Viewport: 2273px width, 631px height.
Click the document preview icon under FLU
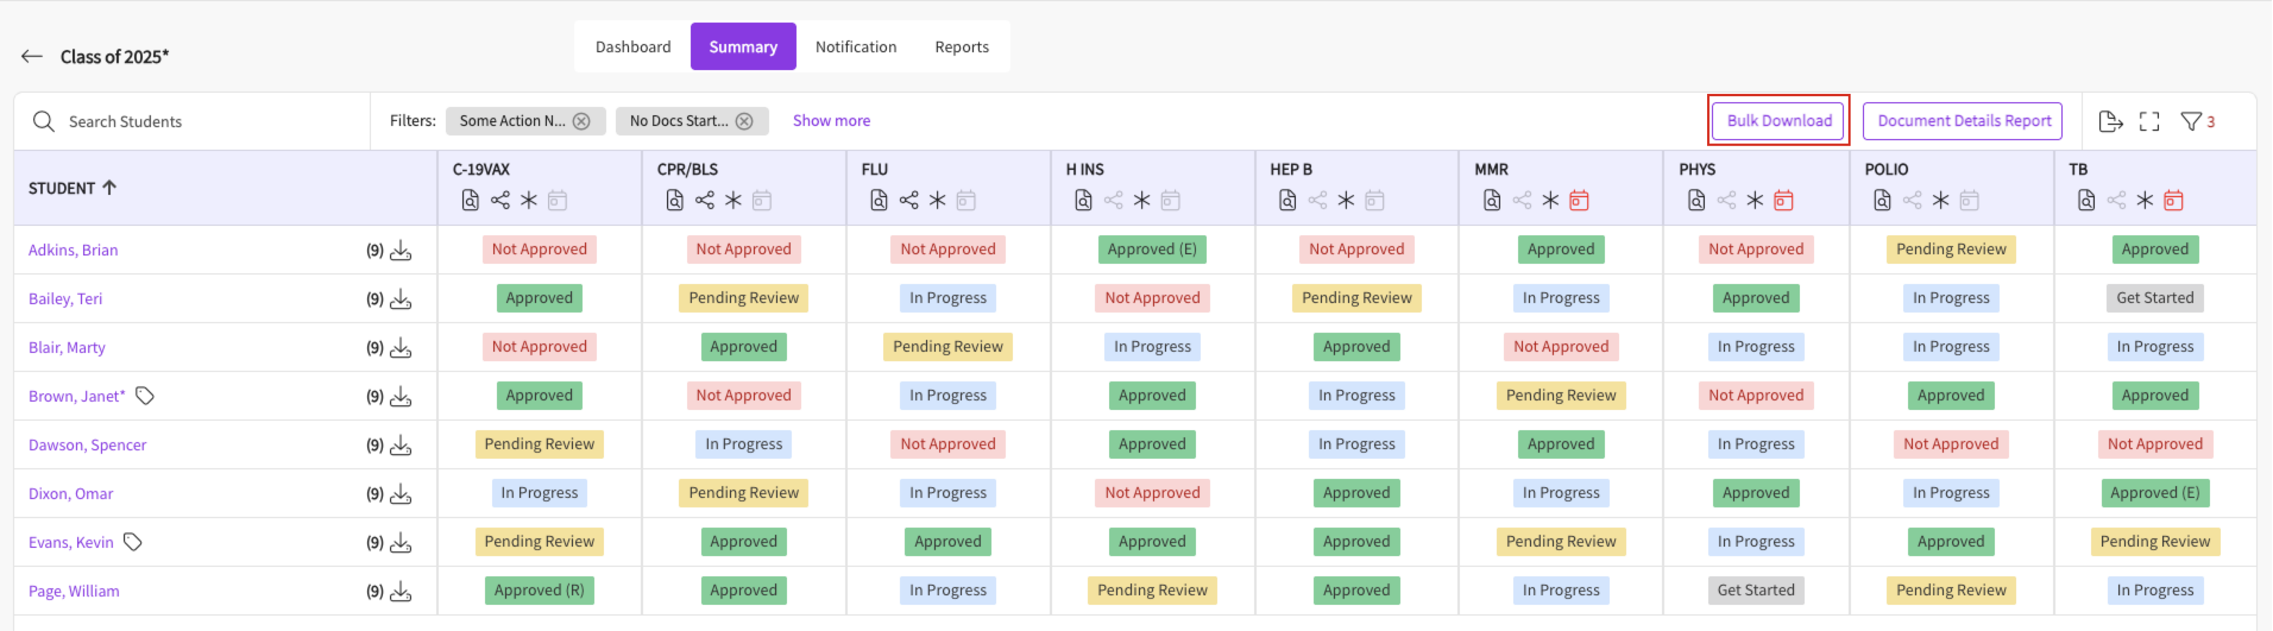click(879, 200)
